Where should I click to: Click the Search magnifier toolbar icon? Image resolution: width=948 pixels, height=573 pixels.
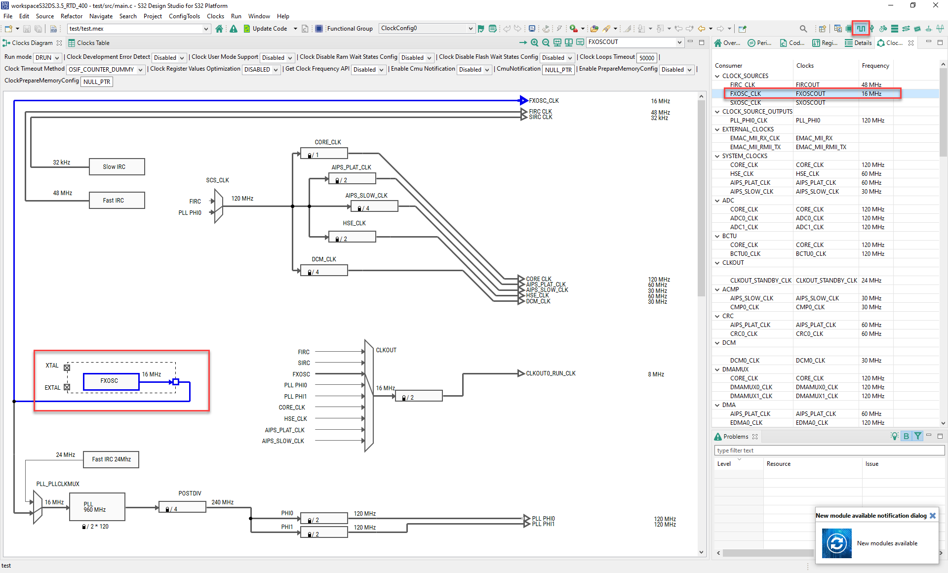[803, 29]
